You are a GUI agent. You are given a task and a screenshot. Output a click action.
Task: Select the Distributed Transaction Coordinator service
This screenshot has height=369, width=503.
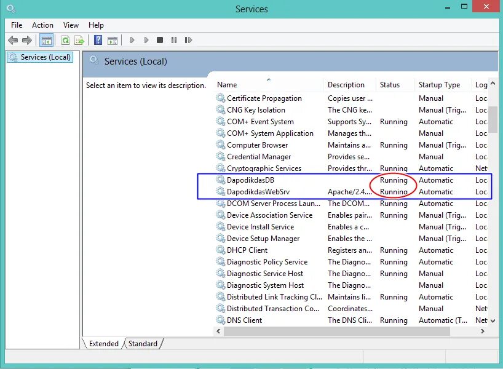point(351,308)
